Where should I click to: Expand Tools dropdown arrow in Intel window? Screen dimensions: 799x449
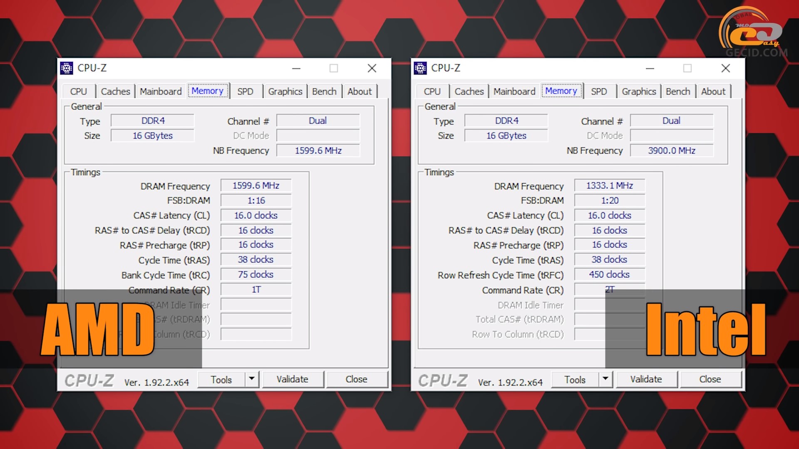[605, 380]
